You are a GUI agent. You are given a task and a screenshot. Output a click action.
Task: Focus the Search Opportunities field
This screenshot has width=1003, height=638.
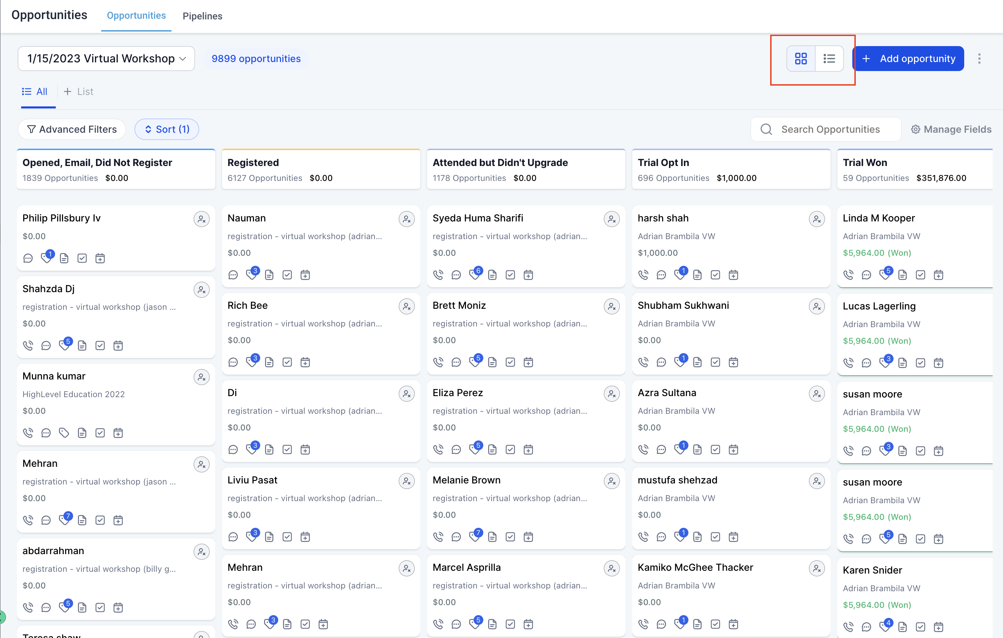click(826, 130)
